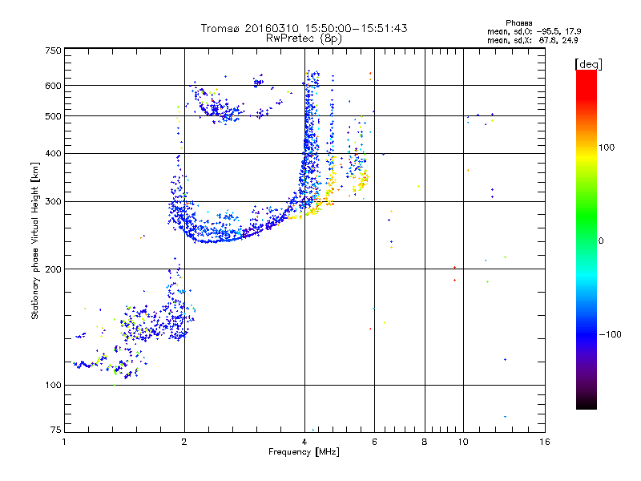Click the x-axis '16' tick label
Viewport: 641px width, 481px height.
tap(545, 442)
